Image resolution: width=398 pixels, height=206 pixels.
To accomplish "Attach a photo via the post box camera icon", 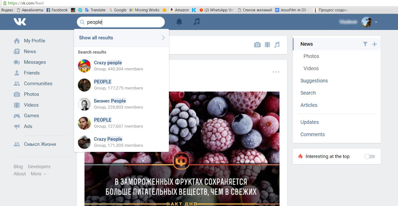I will pos(257,45).
